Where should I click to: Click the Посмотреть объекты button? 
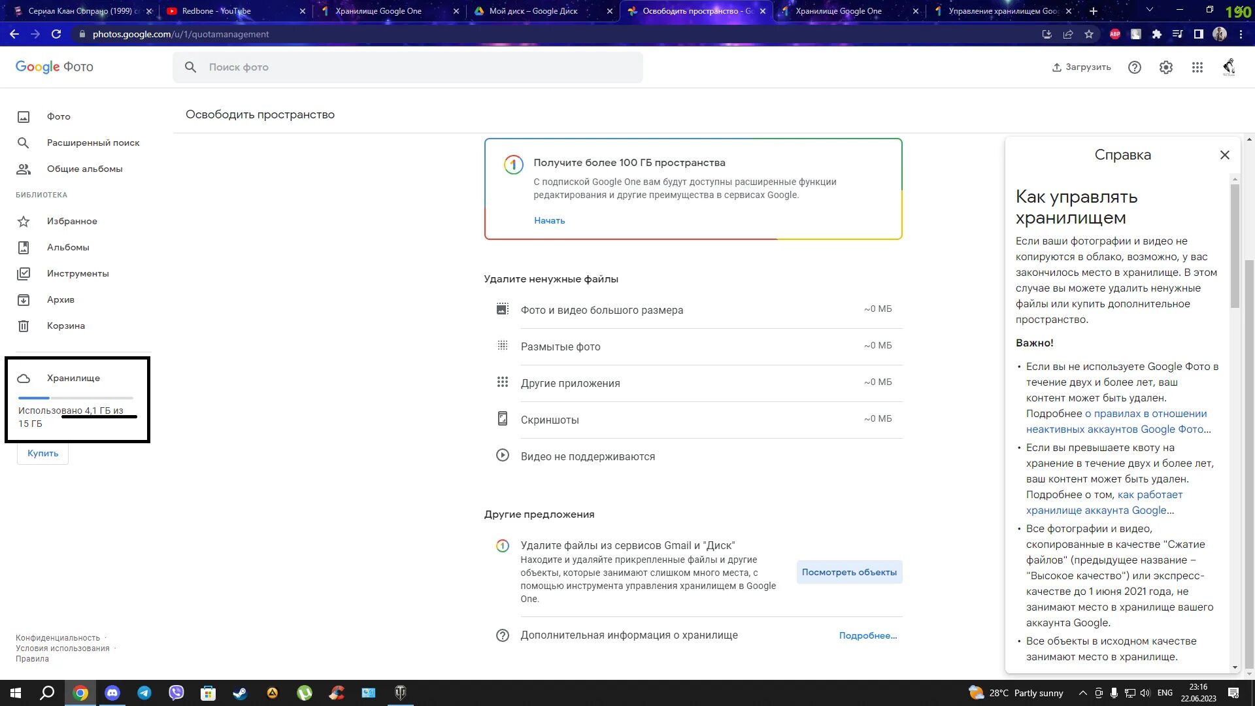[849, 572]
